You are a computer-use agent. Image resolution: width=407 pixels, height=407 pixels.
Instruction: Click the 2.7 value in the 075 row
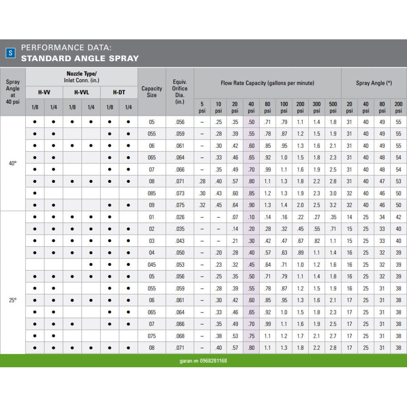click(x=333, y=336)
